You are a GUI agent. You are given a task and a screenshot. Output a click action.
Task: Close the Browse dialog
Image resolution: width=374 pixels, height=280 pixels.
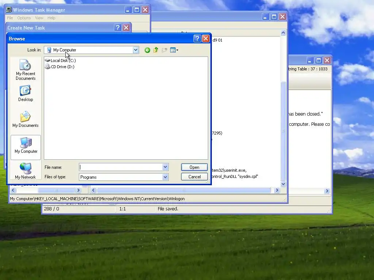(x=206, y=39)
